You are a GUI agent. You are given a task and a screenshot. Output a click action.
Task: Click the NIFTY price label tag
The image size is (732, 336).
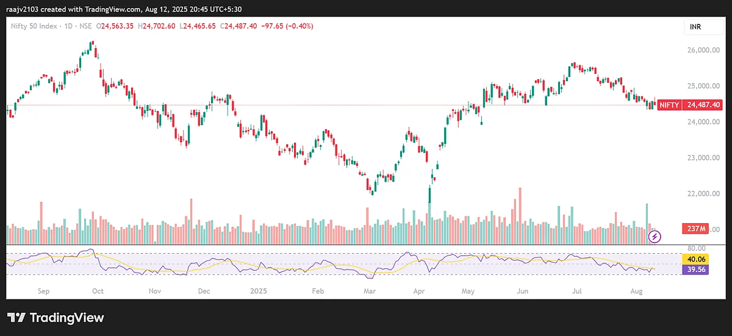click(669, 105)
